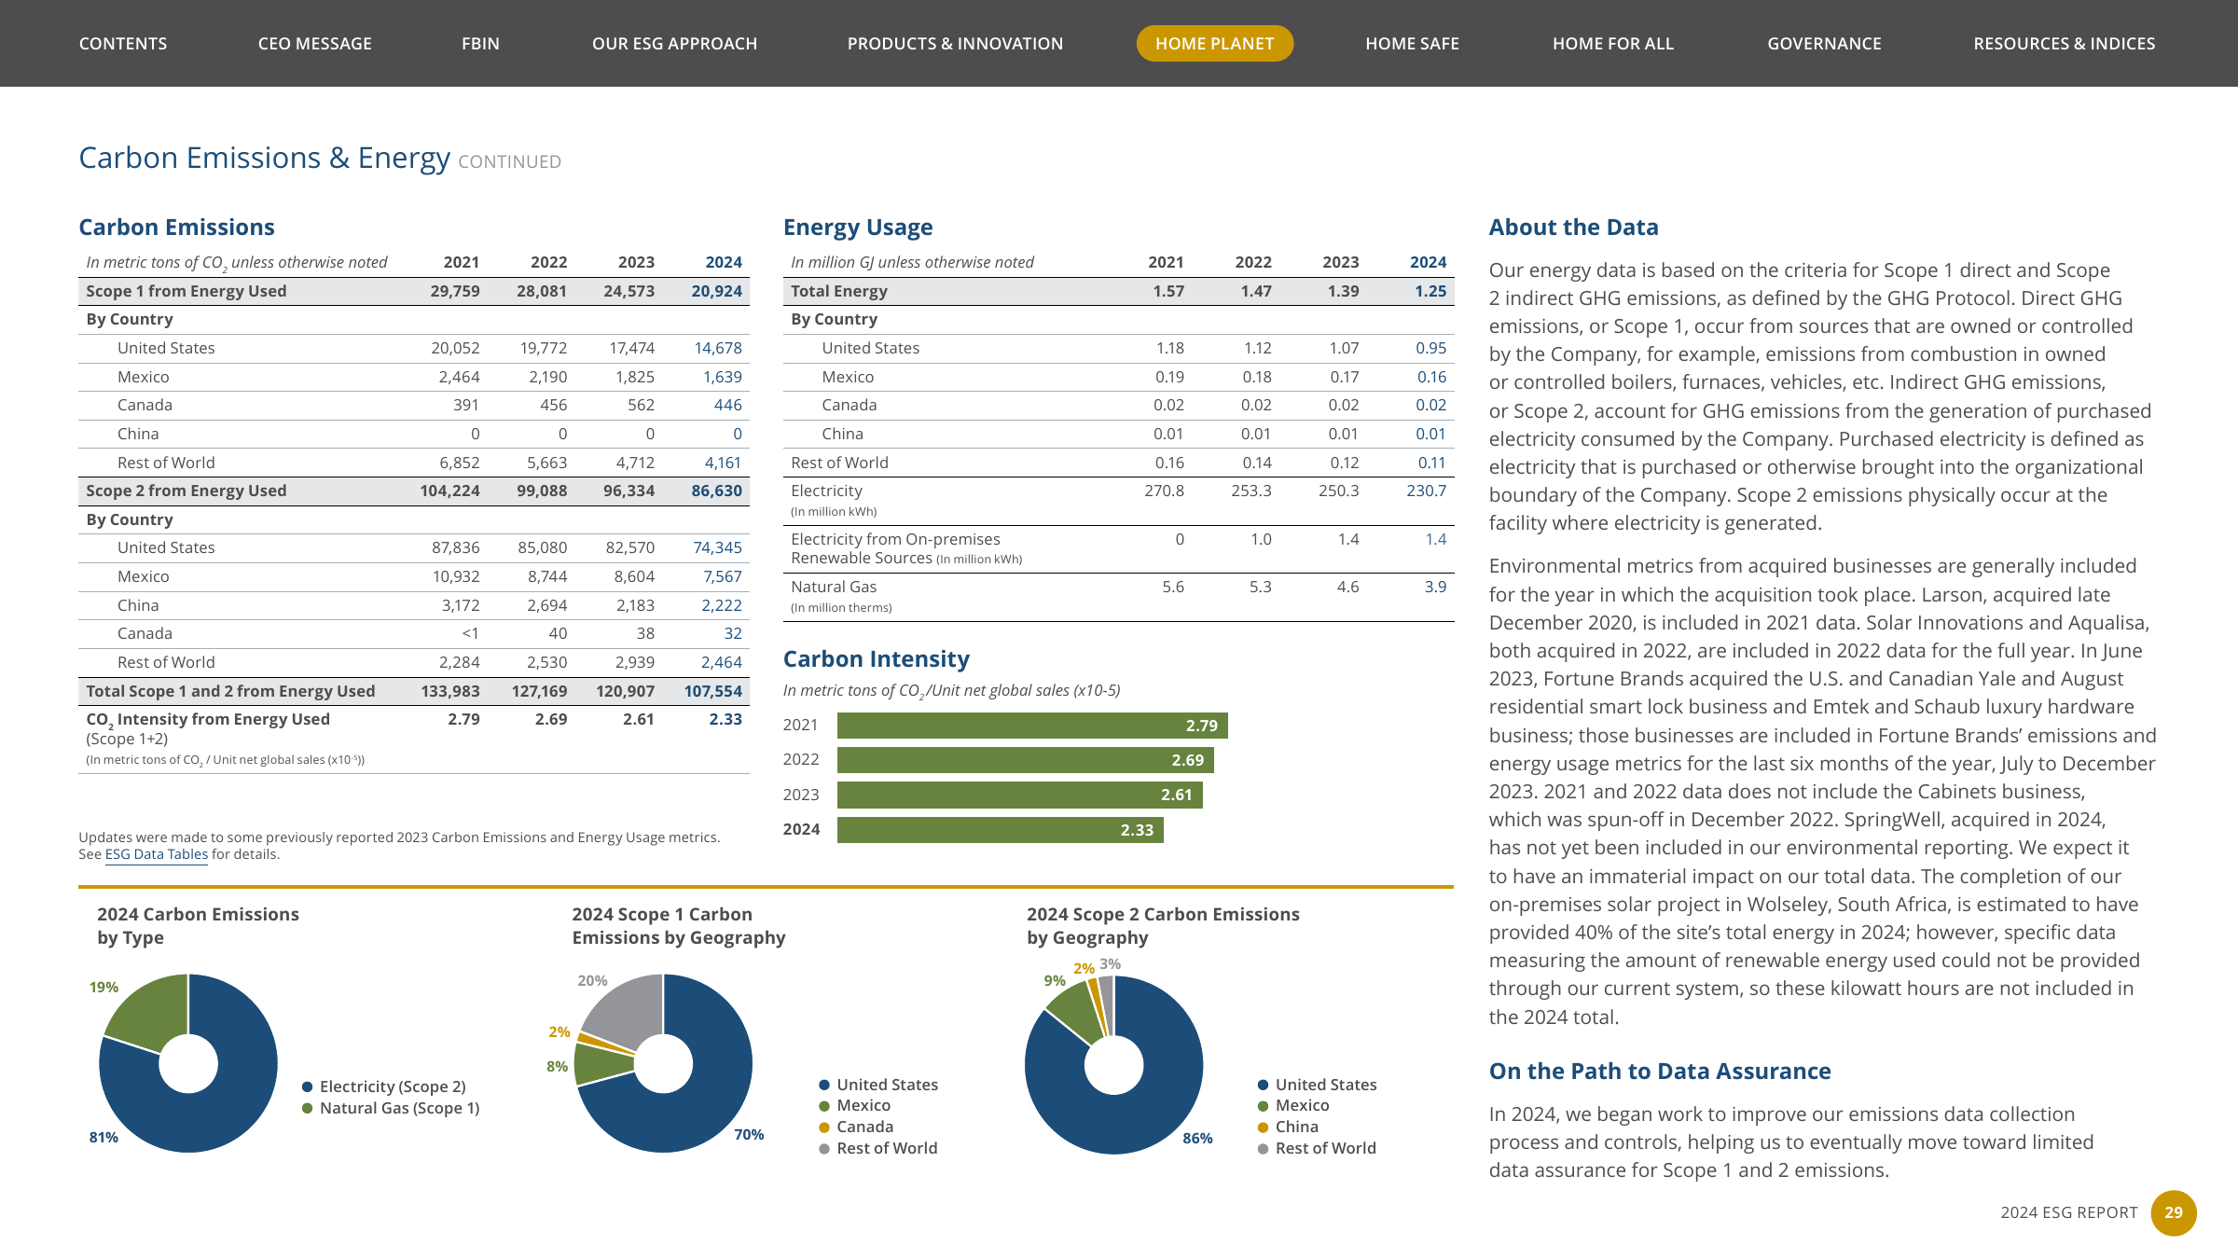Image resolution: width=2238 pixels, height=1259 pixels.
Task: Click Total Scope 1 and 2 from Energy Used row label
Action: click(x=230, y=691)
